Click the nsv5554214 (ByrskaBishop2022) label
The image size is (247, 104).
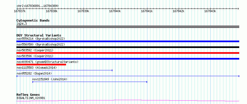point(41,39)
